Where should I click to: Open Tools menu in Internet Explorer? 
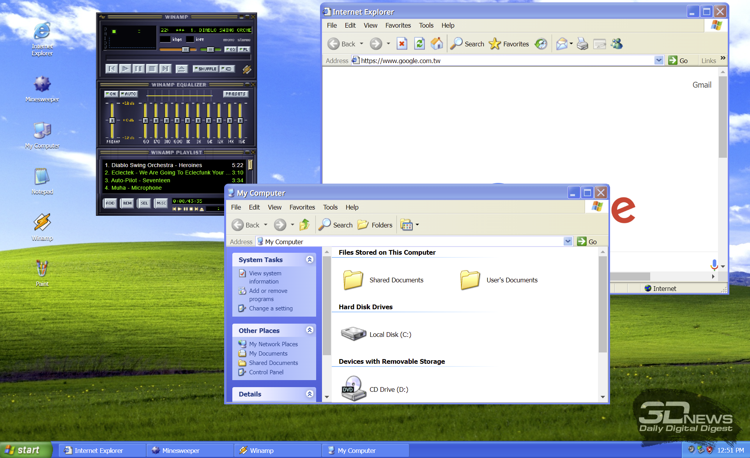click(426, 25)
